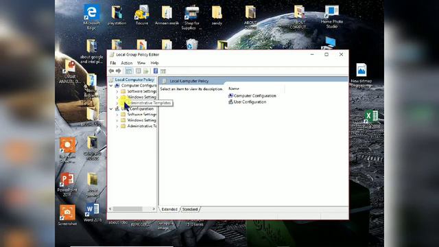The width and height of the screenshot is (439, 247).
Task: Select the orange screen recorder desktop shortcut above PowerPoint
Action: pyautogui.click(x=67, y=150)
